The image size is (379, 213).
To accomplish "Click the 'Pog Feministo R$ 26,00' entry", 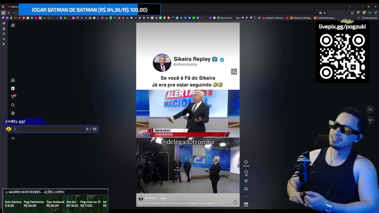I will (34, 204).
